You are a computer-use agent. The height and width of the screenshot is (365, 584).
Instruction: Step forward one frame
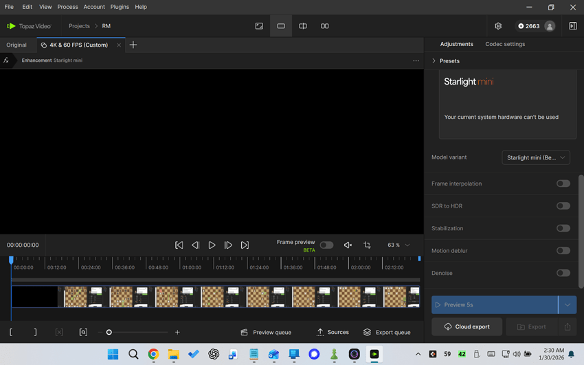click(x=228, y=245)
